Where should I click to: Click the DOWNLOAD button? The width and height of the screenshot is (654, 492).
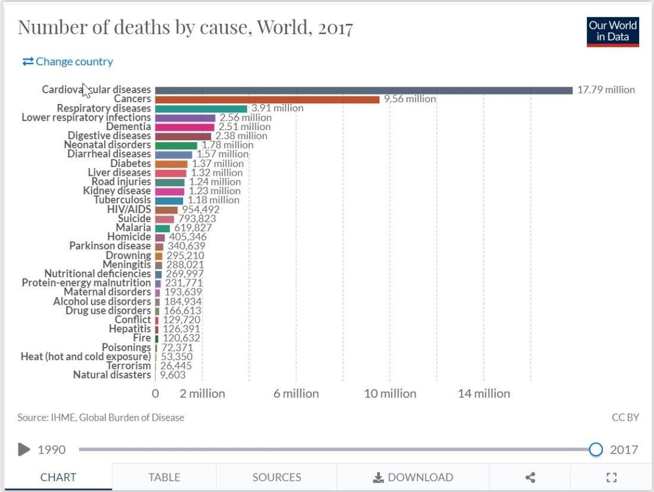[413, 477]
